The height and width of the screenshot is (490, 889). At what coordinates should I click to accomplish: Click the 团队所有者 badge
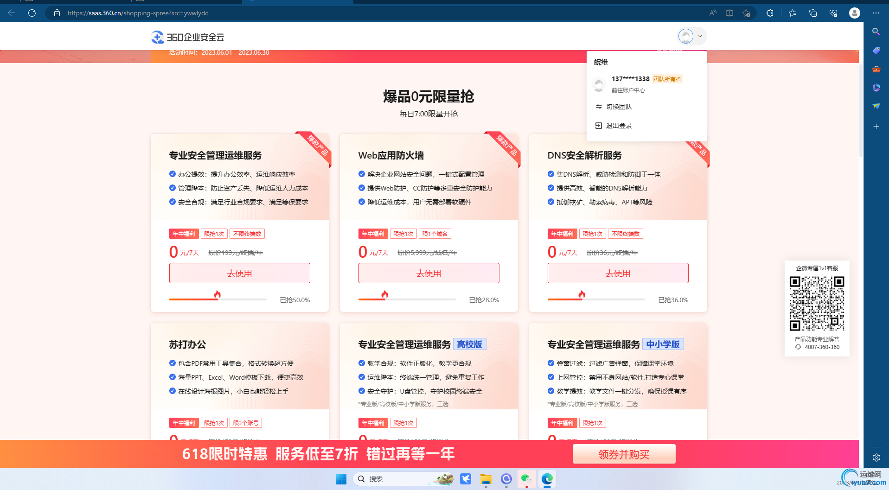[x=667, y=79]
